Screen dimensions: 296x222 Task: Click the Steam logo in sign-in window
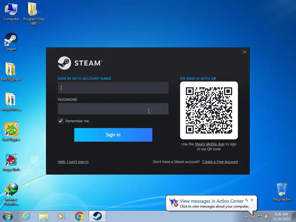point(80,63)
